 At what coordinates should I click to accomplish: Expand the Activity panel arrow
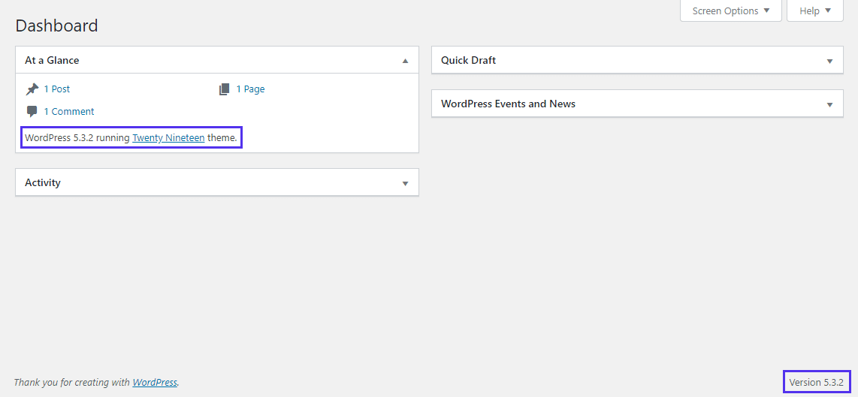pos(405,183)
